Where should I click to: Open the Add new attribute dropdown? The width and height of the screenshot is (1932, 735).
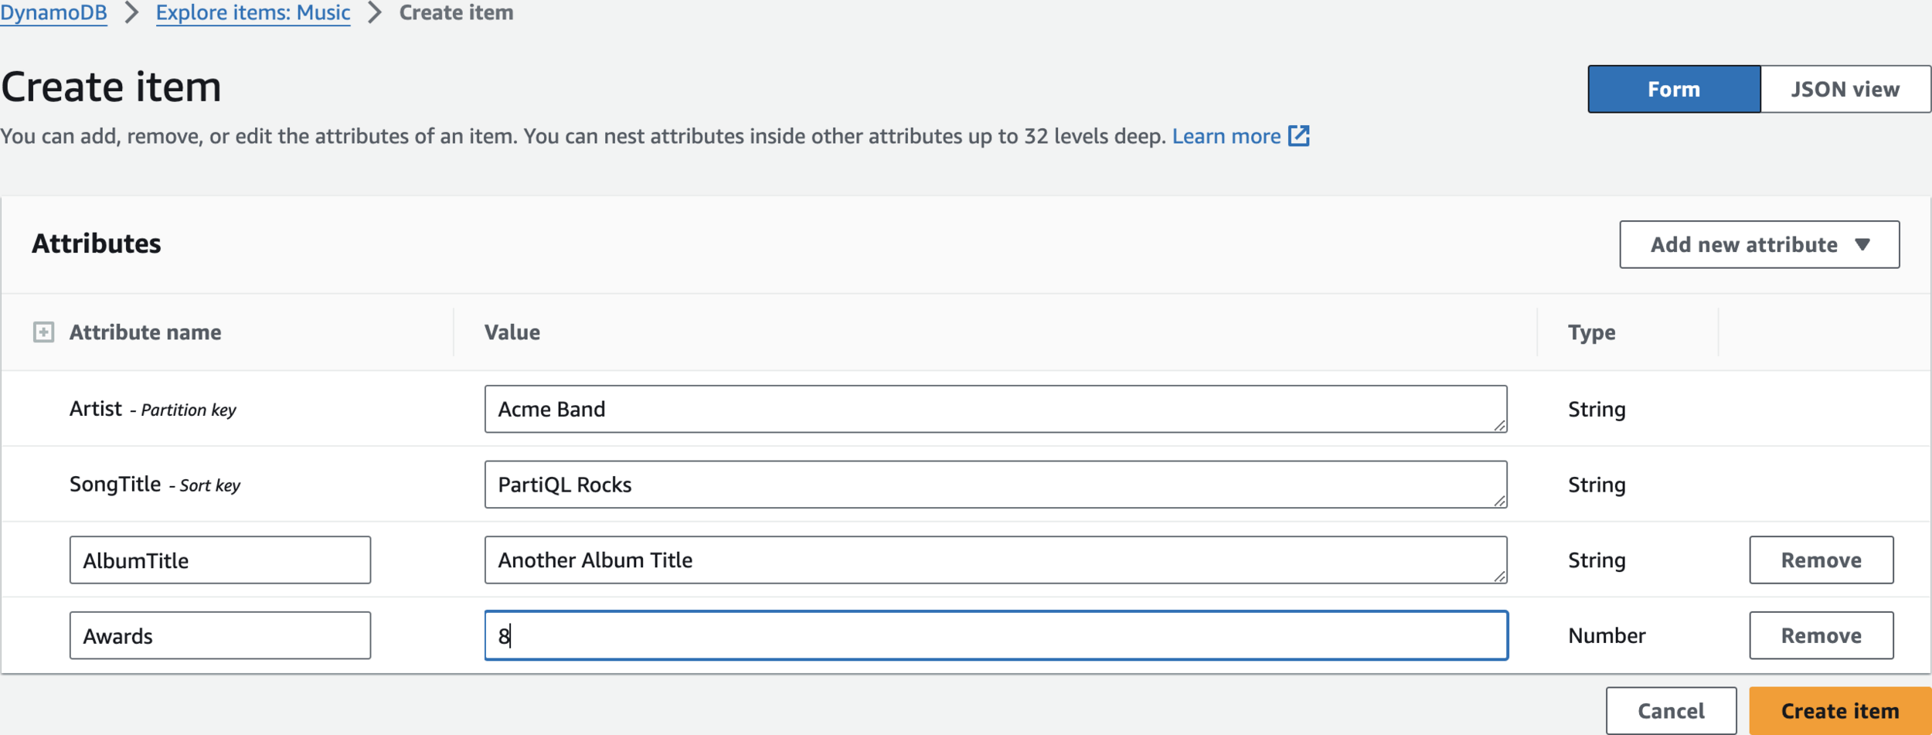[x=1759, y=245]
